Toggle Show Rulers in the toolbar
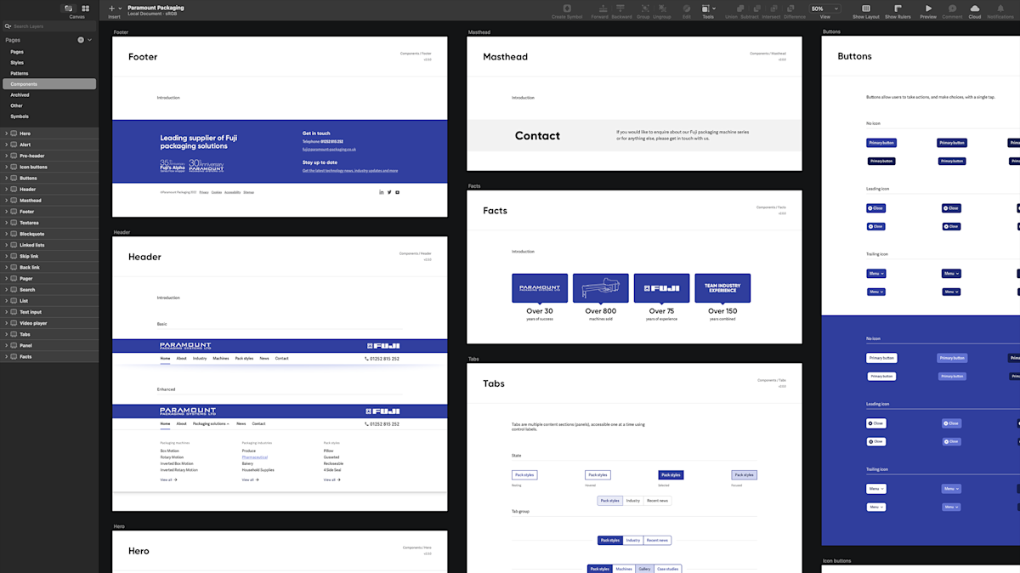The image size is (1020, 573). pos(898,9)
